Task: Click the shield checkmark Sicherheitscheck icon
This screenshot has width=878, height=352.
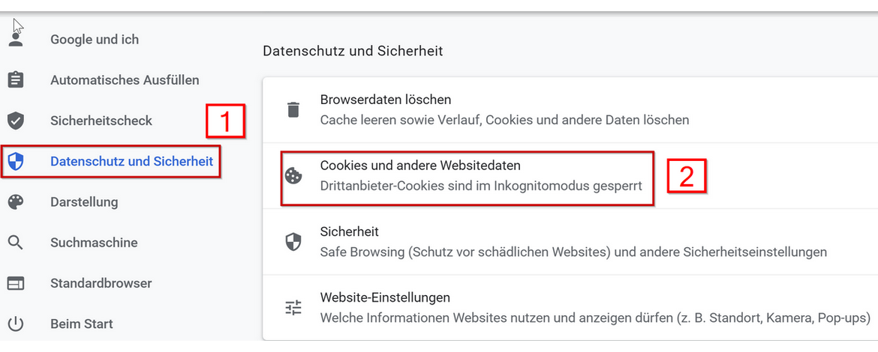Action: [16, 121]
